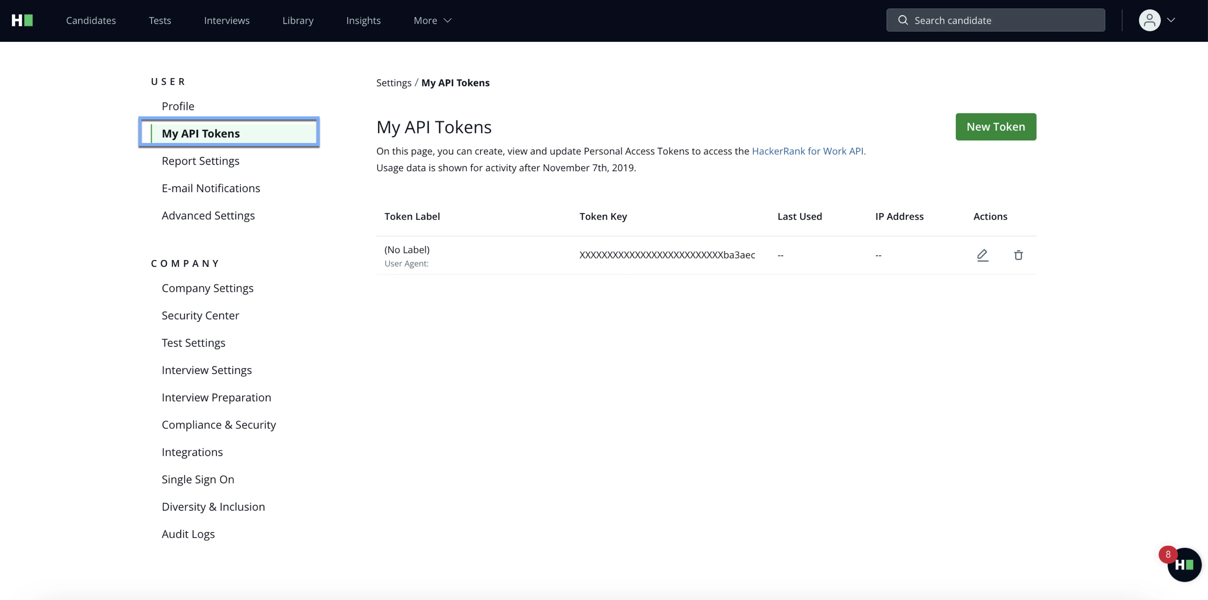Delete the token using trash icon
Viewport: 1208px width, 600px height.
(x=1018, y=255)
